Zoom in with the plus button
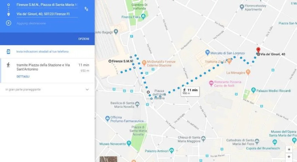 (289, 157)
